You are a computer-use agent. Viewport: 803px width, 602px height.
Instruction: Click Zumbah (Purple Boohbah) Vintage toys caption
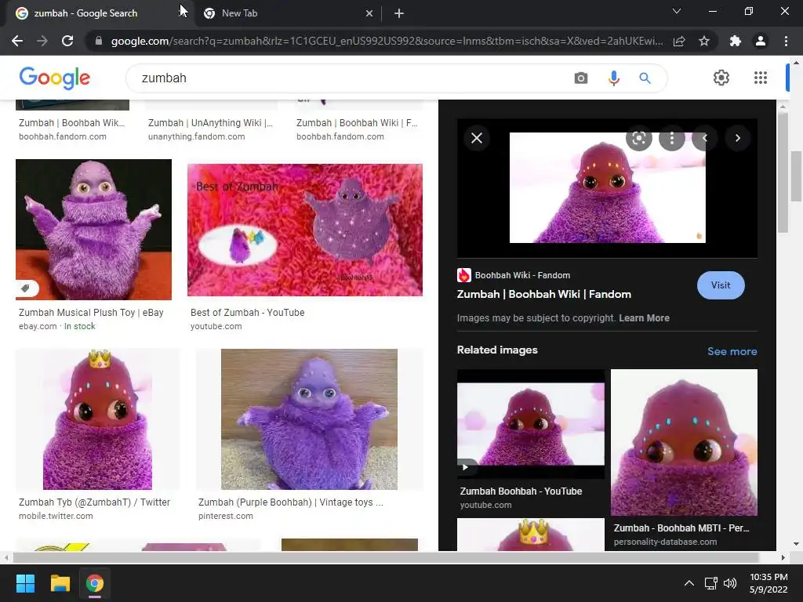(290, 502)
